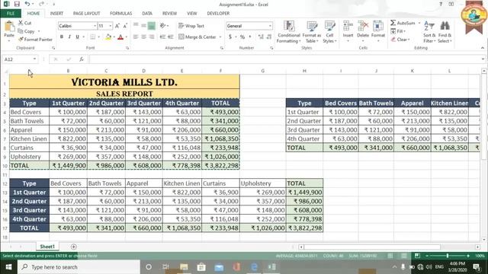Screen dimensions: 488x274
Task: Select the Sheet1 tab
Action: click(47, 247)
